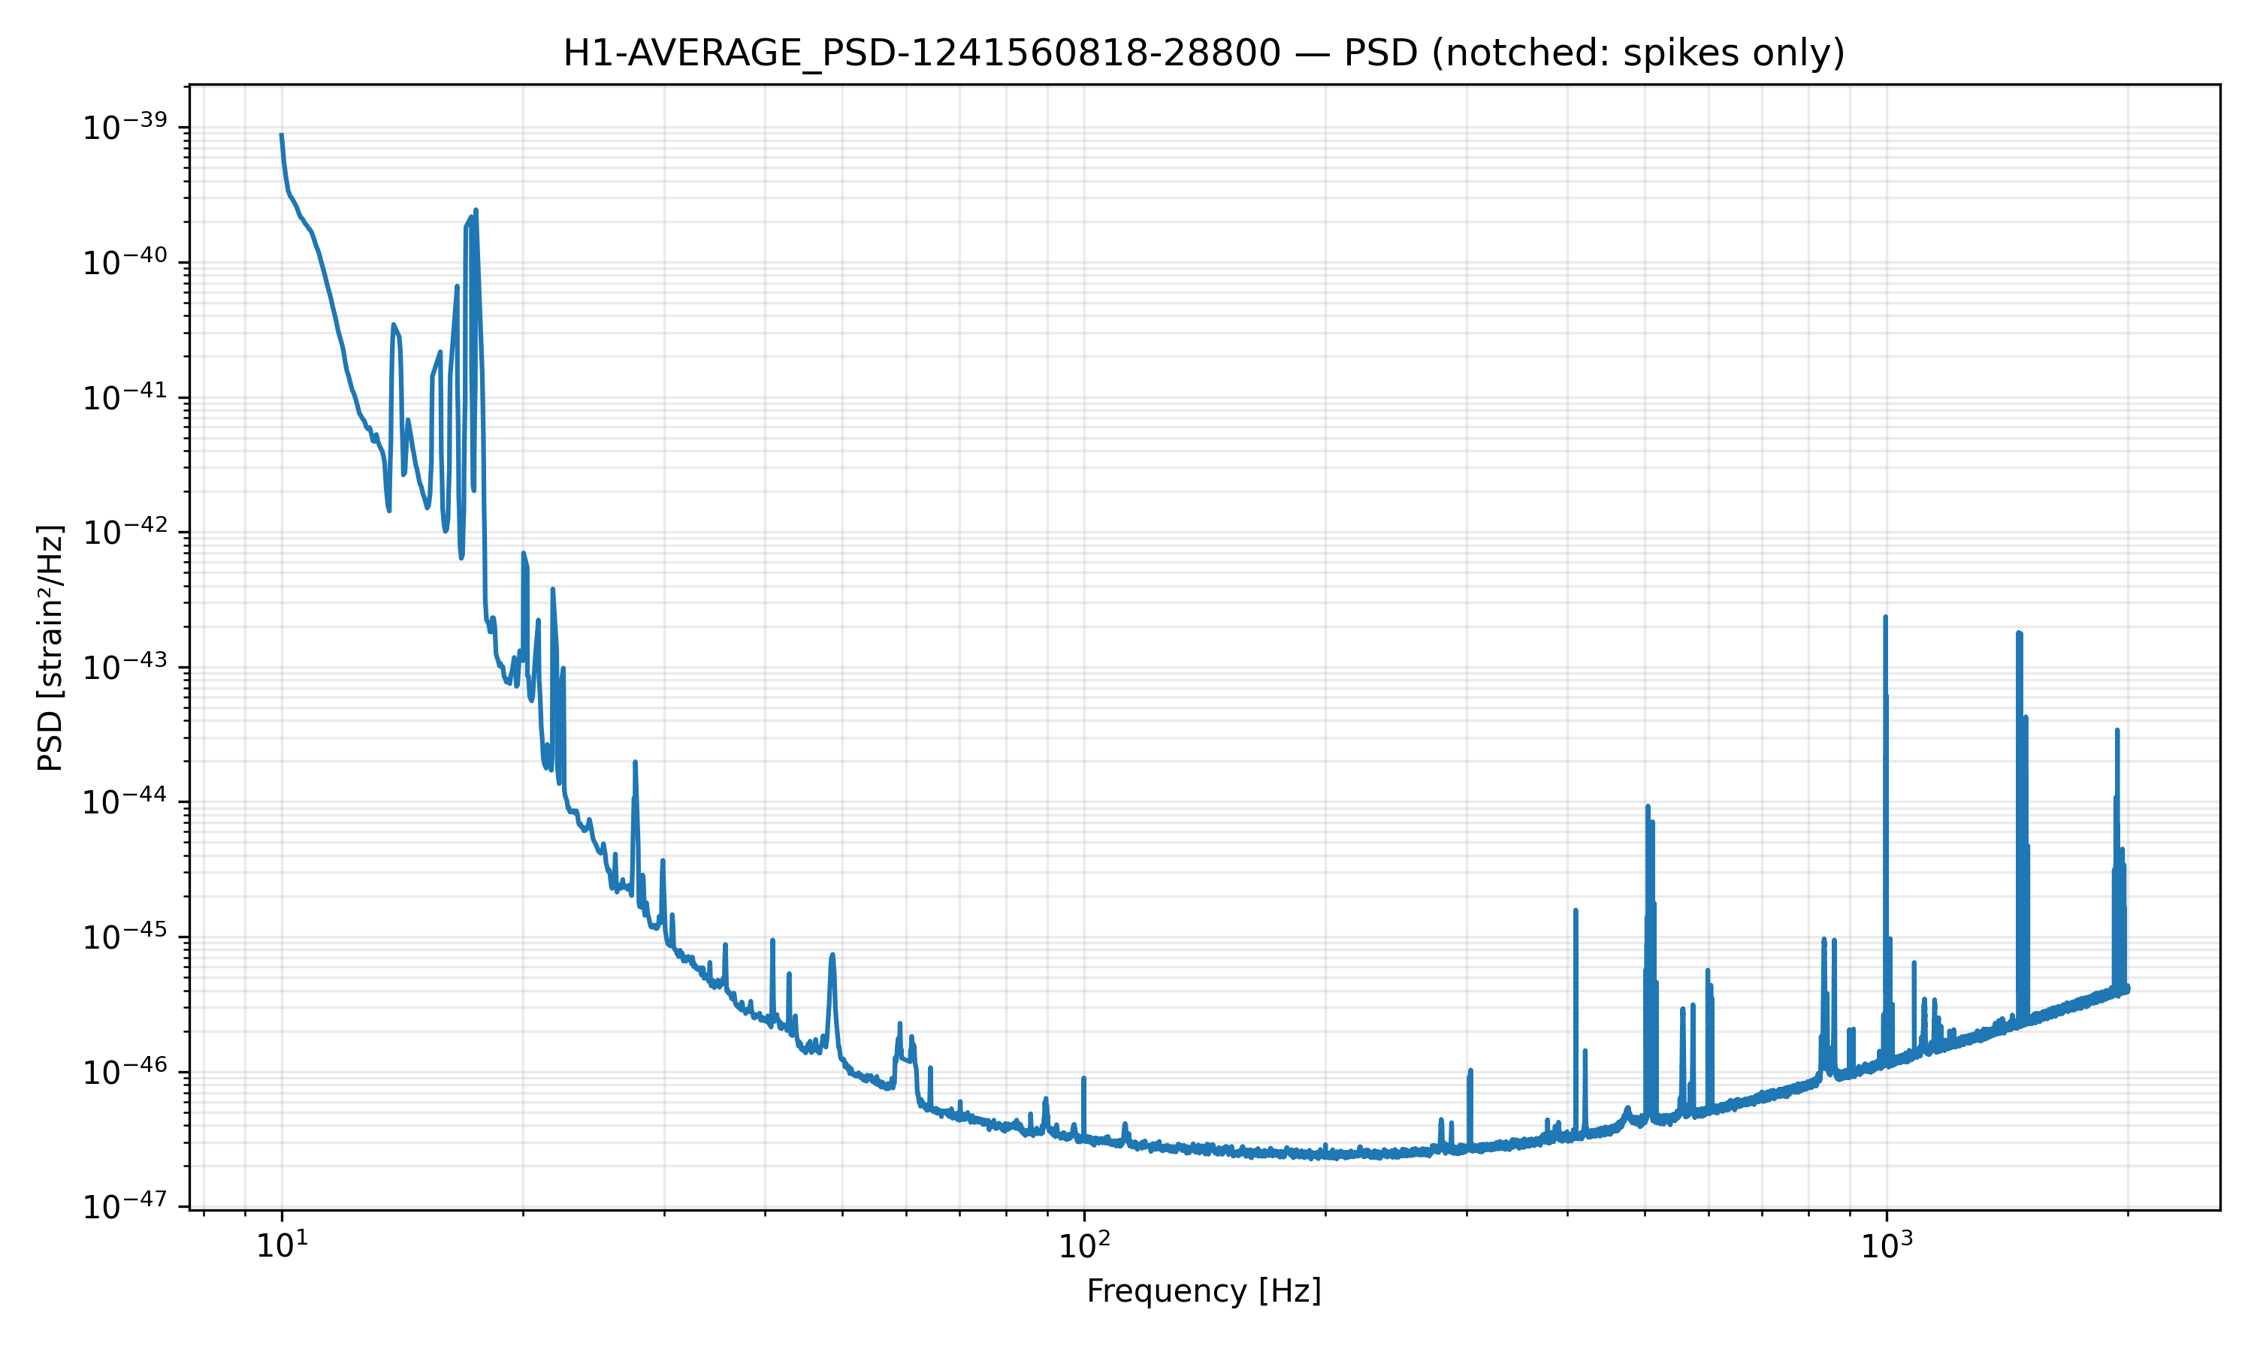Click the tallest low-frequency peak below 20 Hz

point(476,210)
